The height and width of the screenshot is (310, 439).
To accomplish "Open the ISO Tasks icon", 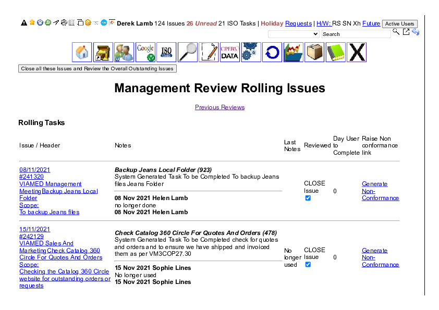I will click(x=166, y=52).
